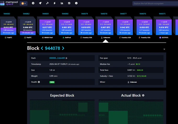Click the fee span 0.13 - 85.0 value
This screenshot has height=124, width=178.
[134, 58]
